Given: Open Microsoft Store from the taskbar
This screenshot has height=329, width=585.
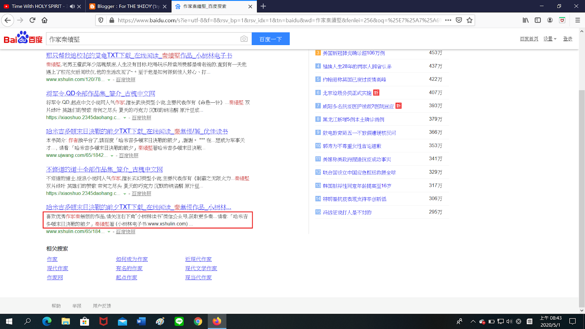Looking at the screenshot, I should [84, 321].
